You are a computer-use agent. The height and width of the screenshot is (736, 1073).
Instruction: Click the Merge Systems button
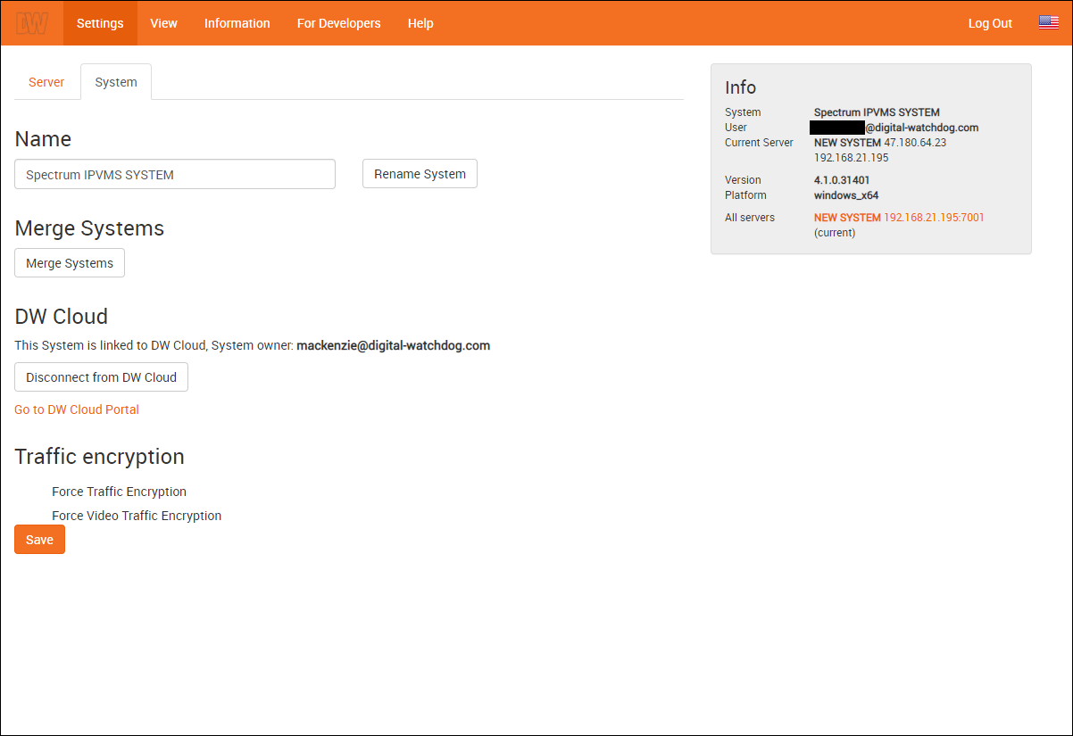click(x=70, y=263)
